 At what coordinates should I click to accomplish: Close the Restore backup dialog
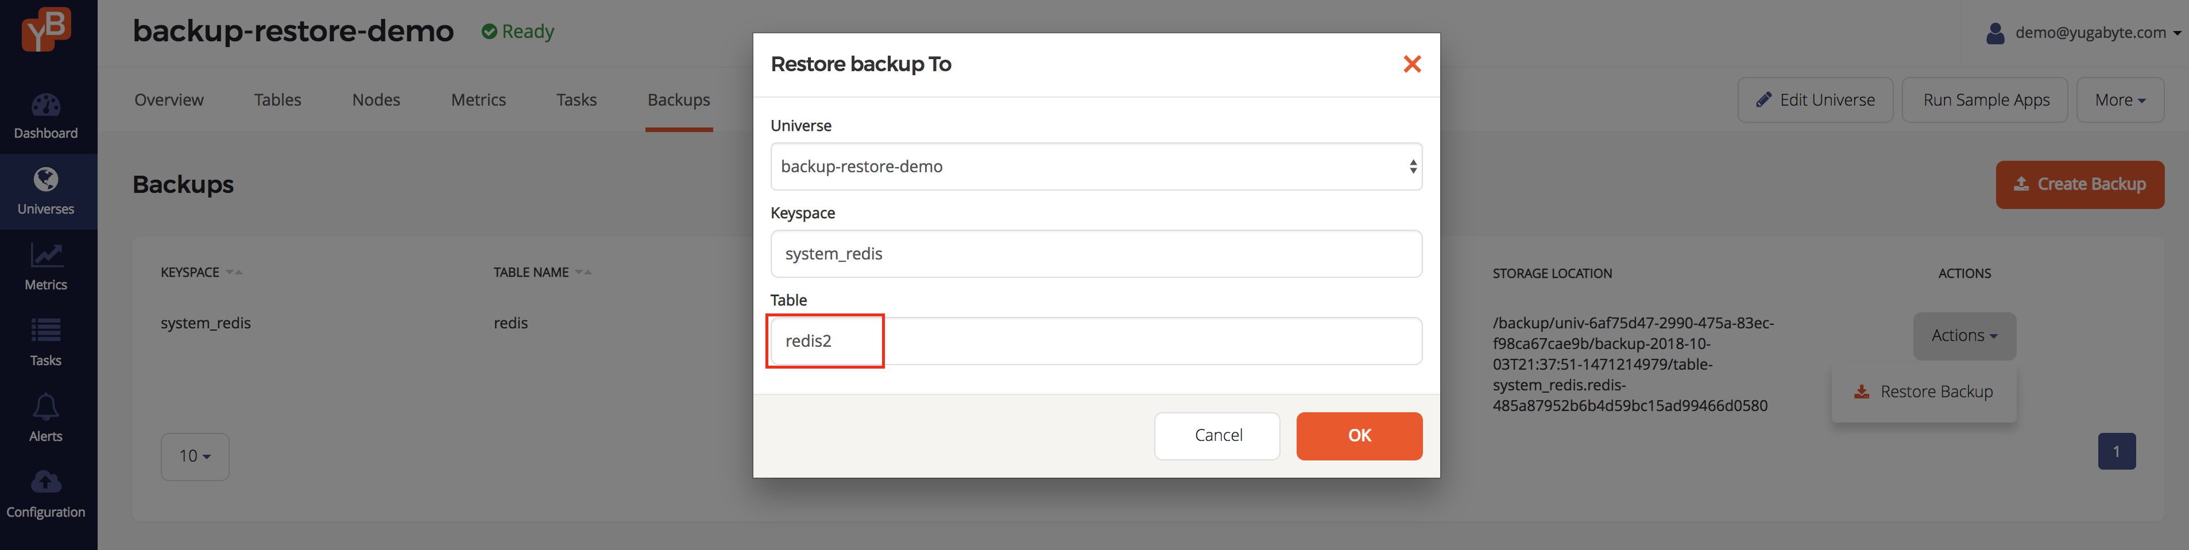[1411, 64]
